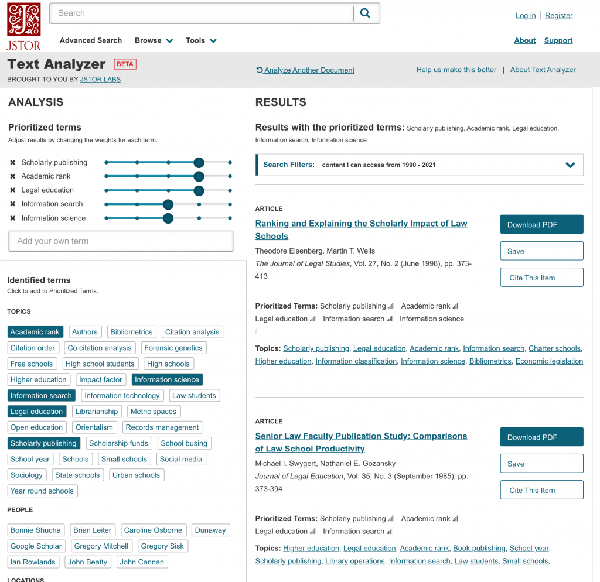Viewport: 600px width, 582px height.
Task: Open Ranking and Explaining the Scholarly Impact article title
Action: [x=361, y=230]
